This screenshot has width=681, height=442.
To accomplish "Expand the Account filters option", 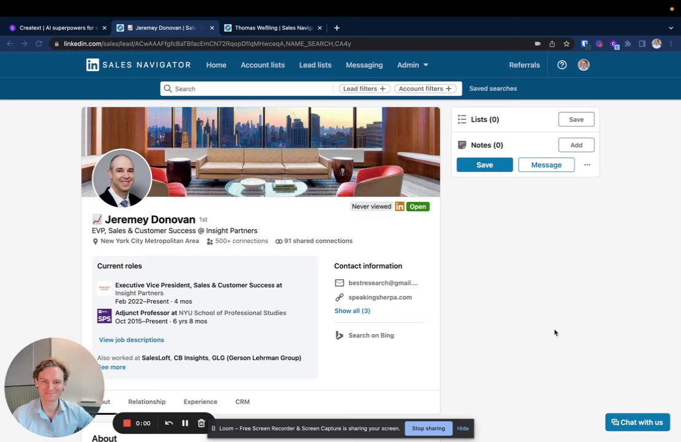I will pyautogui.click(x=425, y=88).
